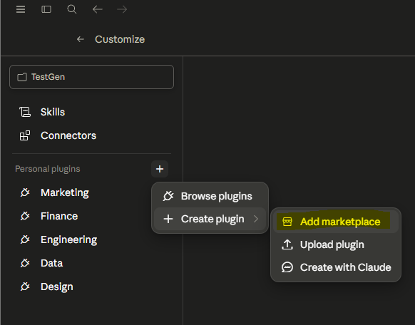
Task: Go back with the top navigation arrow
Action: click(x=98, y=9)
